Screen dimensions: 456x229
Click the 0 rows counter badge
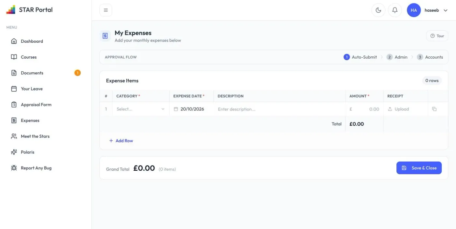(x=432, y=80)
